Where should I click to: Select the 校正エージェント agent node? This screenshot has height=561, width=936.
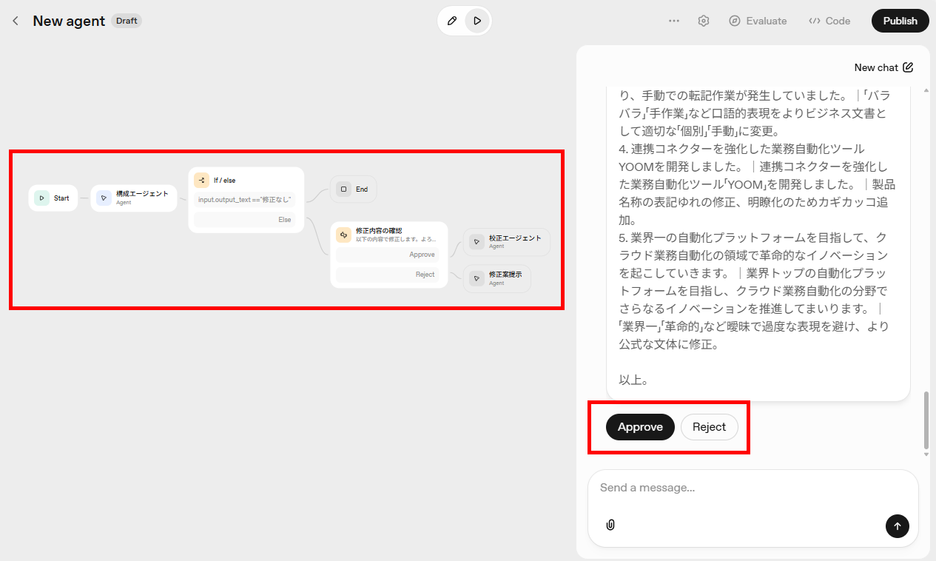tap(507, 242)
